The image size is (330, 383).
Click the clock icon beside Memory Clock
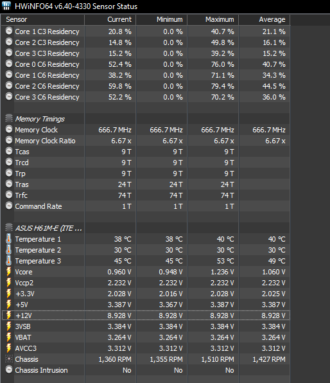pos(9,129)
